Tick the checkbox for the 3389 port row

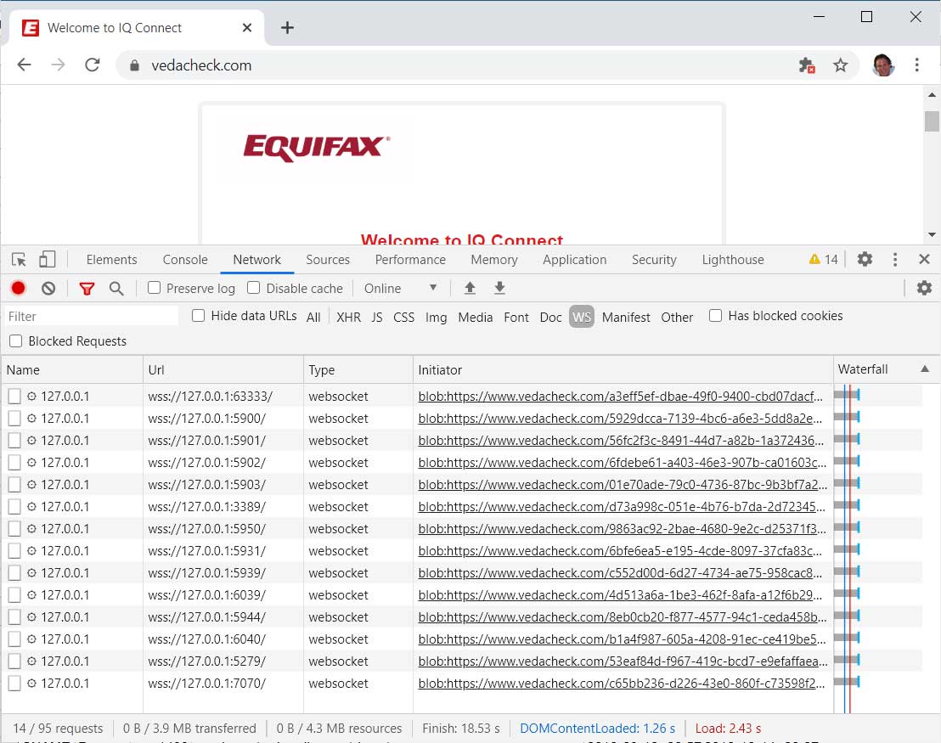[14, 507]
